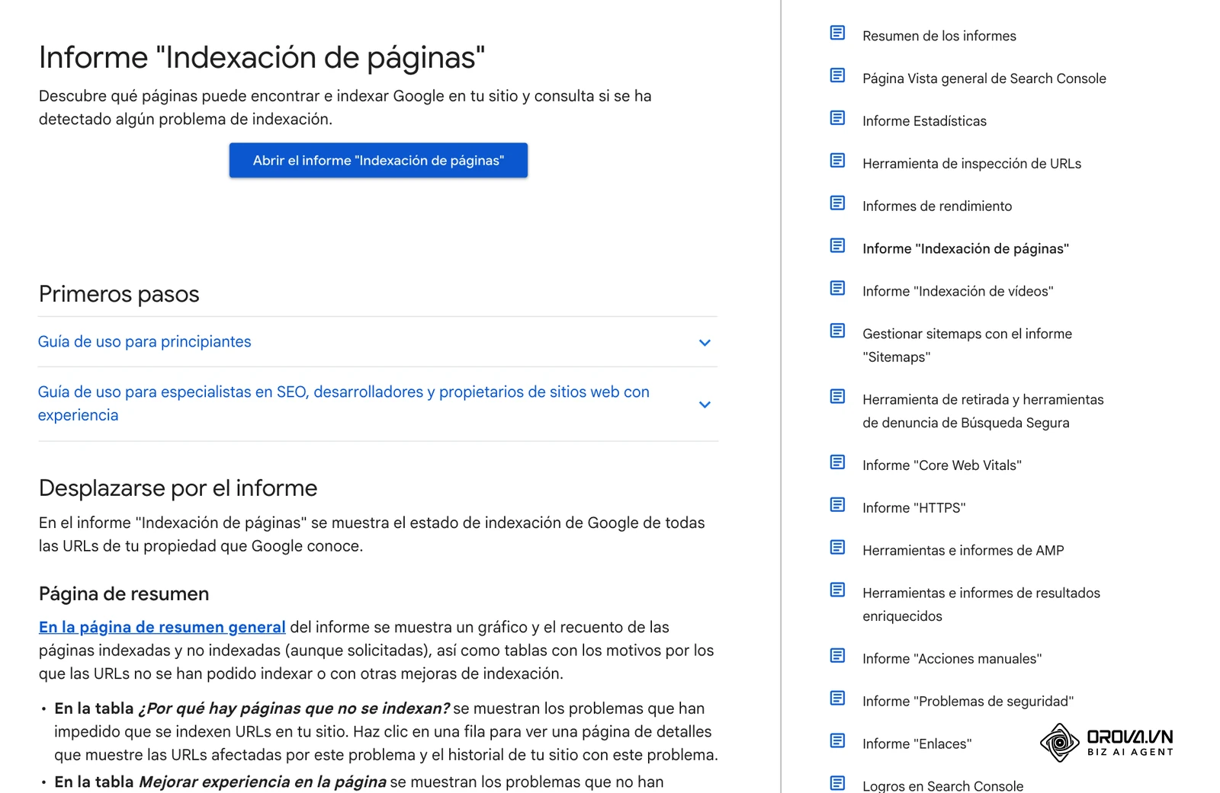Viewport: 1220px width, 793px height.
Task: Click article icon beside Informe "Acciones manuales"
Action: pos(837,656)
